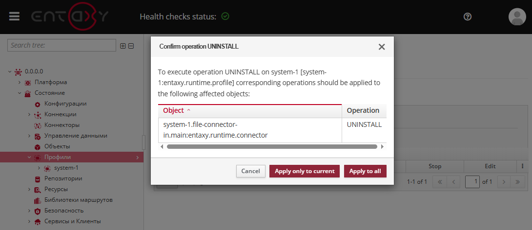Expand the system-1 tree node

[x=40, y=168]
